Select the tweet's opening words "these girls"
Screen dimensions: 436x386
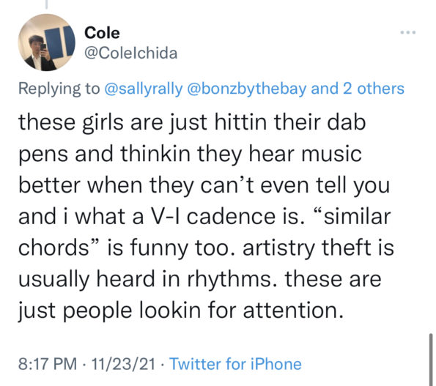click(71, 122)
